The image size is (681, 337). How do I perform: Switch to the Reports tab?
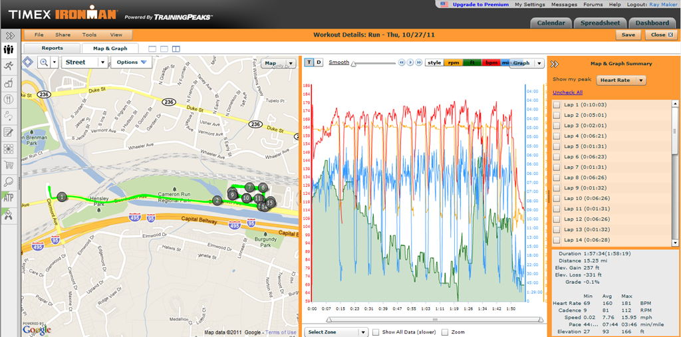tap(52, 49)
